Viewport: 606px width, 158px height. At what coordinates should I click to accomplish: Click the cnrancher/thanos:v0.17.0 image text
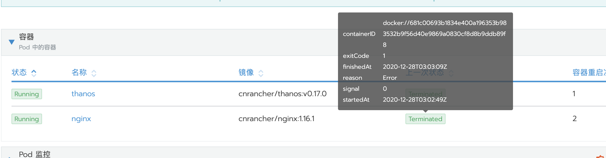pos(282,94)
